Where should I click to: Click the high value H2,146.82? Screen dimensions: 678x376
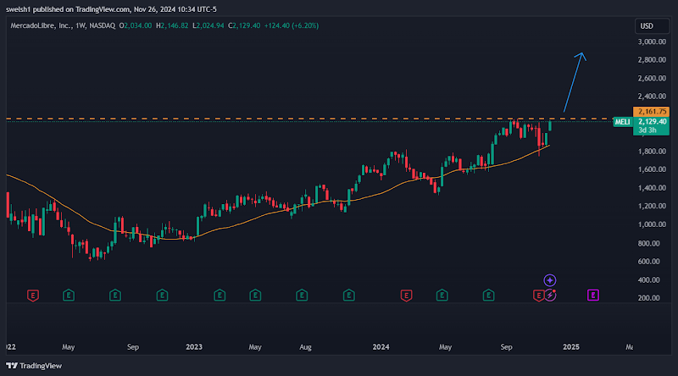(x=172, y=25)
